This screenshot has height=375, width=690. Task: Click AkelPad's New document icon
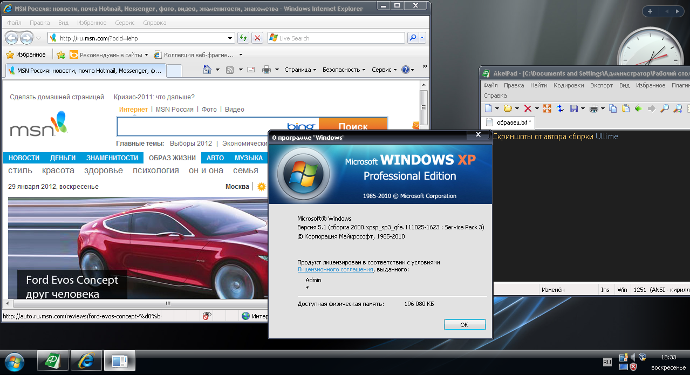click(x=488, y=108)
